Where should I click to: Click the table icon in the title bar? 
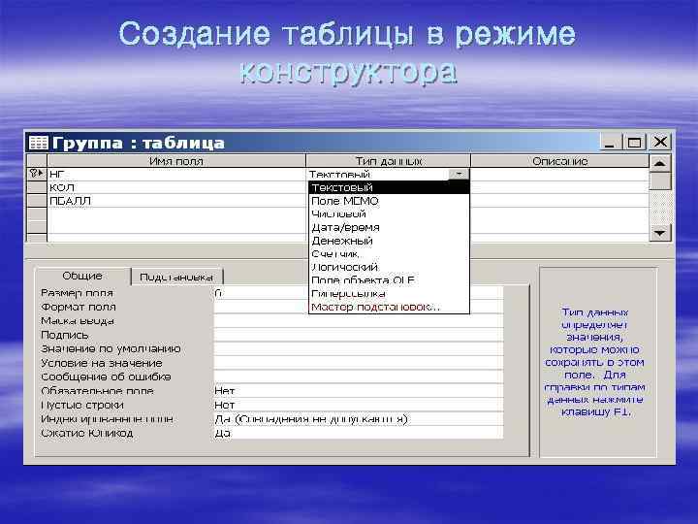[38, 143]
